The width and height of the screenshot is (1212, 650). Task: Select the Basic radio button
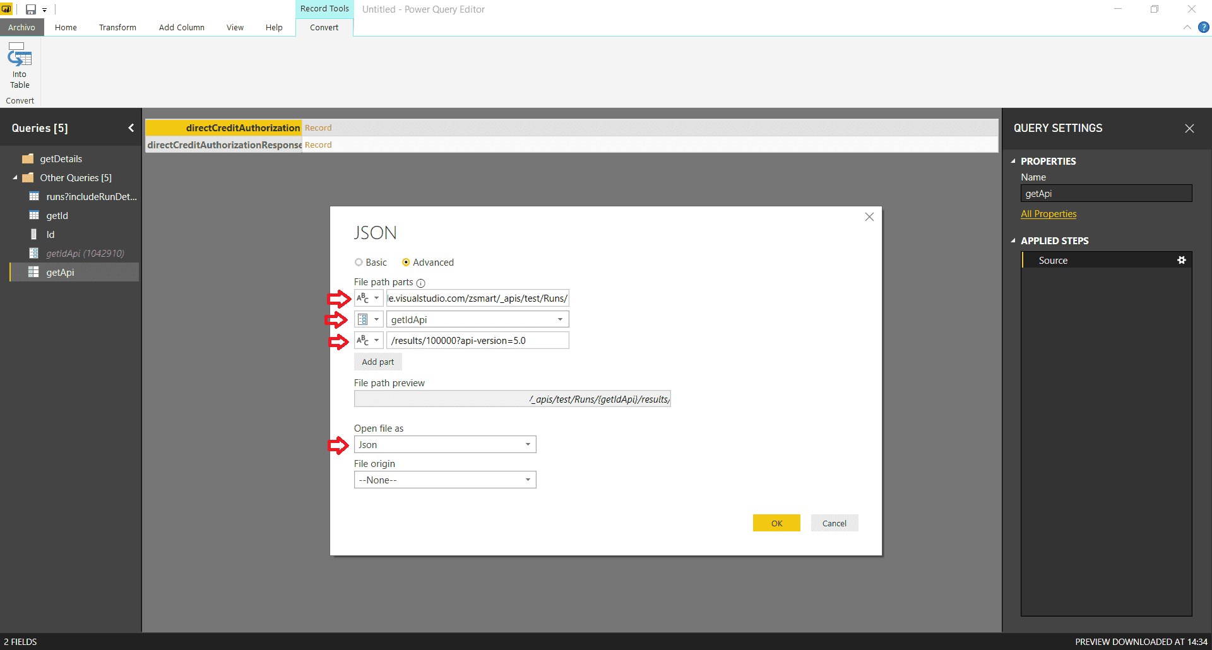point(360,262)
